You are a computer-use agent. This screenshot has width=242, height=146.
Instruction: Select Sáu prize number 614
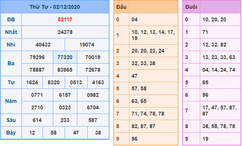tap(37, 120)
